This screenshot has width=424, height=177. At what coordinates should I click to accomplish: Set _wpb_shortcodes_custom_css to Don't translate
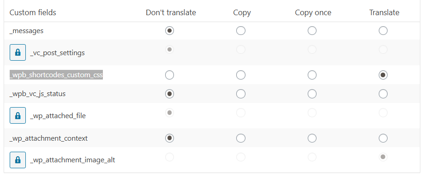point(169,74)
